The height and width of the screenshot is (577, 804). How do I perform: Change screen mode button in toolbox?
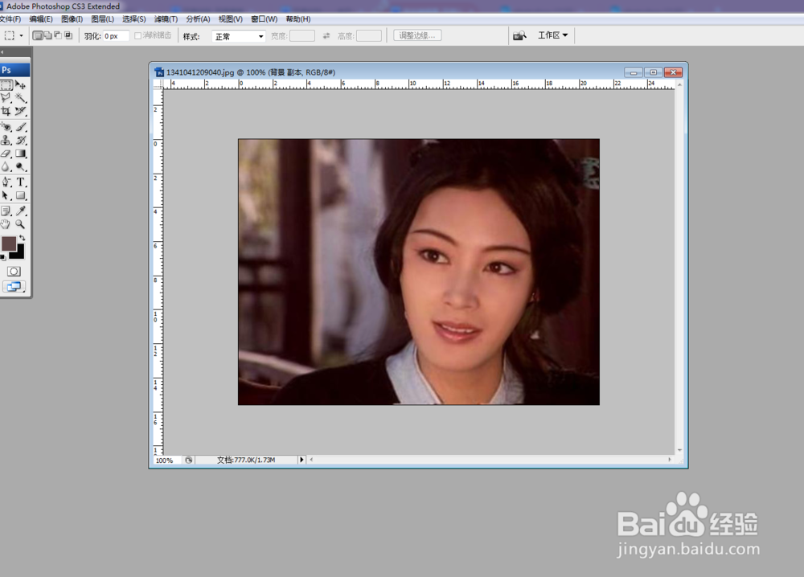click(x=14, y=287)
